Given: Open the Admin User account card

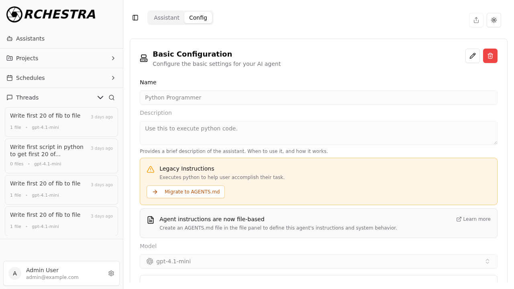Looking at the screenshot, I should tap(61, 273).
